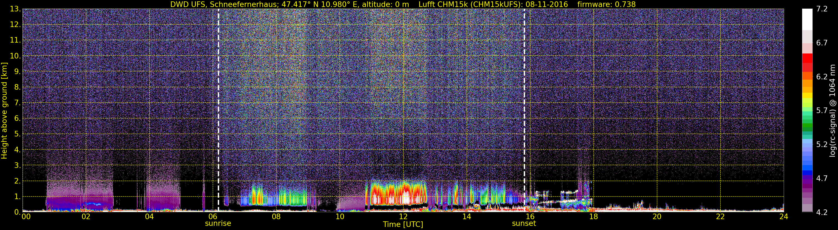
Task: Click the '02' tick on the time axis
Action: coord(86,217)
